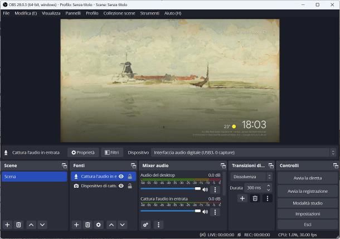Click the Durata 300 ms field

[x=255, y=188]
